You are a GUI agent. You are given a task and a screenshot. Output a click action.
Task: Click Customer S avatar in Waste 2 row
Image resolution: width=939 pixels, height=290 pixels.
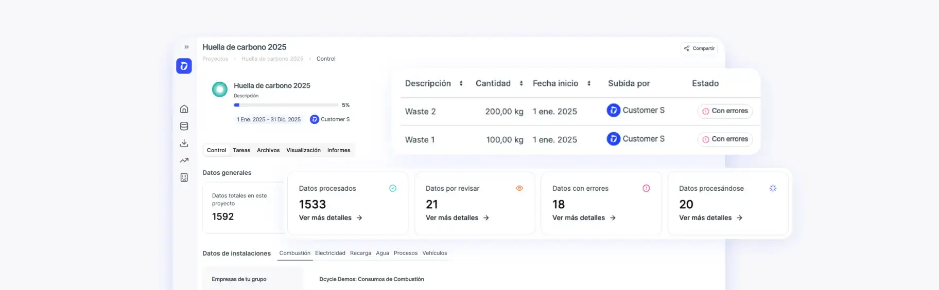613,111
